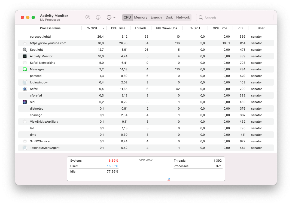
Task: Click the Spotlight magnifier process icon
Action: tap(25, 50)
